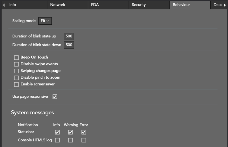Image resolution: width=228 pixels, height=147 pixels.
Task: Open the Scaling mode Fit dropdown
Action: [x=45, y=21]
